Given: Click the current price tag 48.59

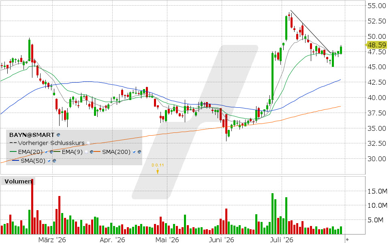Looking at the screenshot, I should (377, 45).
